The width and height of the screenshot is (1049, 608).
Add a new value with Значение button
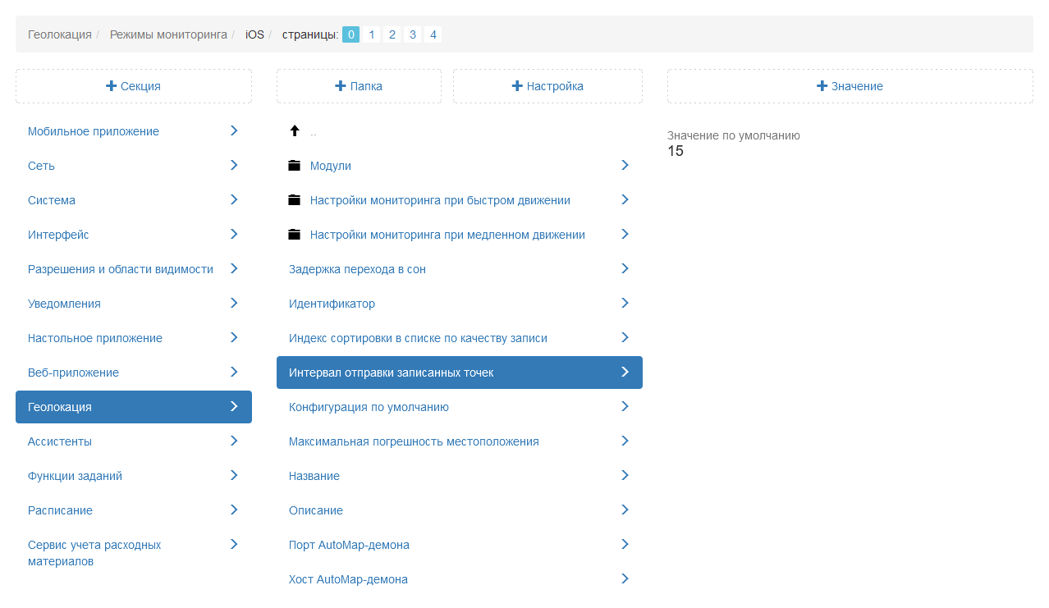pyautogui.click(x=850, y=86)
